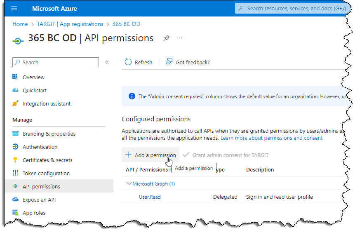This screenshot has height=235, width=355.
Task: Click the Integration assistant rocket icon
Action: click(x=15, y=103)
